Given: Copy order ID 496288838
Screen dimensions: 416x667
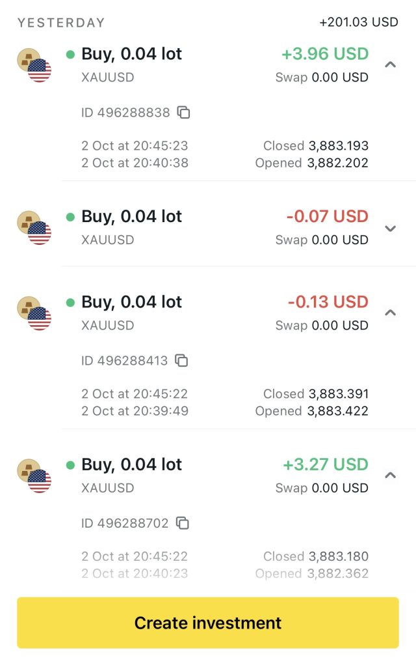Looking at the screenshot, I should point(184,113).
